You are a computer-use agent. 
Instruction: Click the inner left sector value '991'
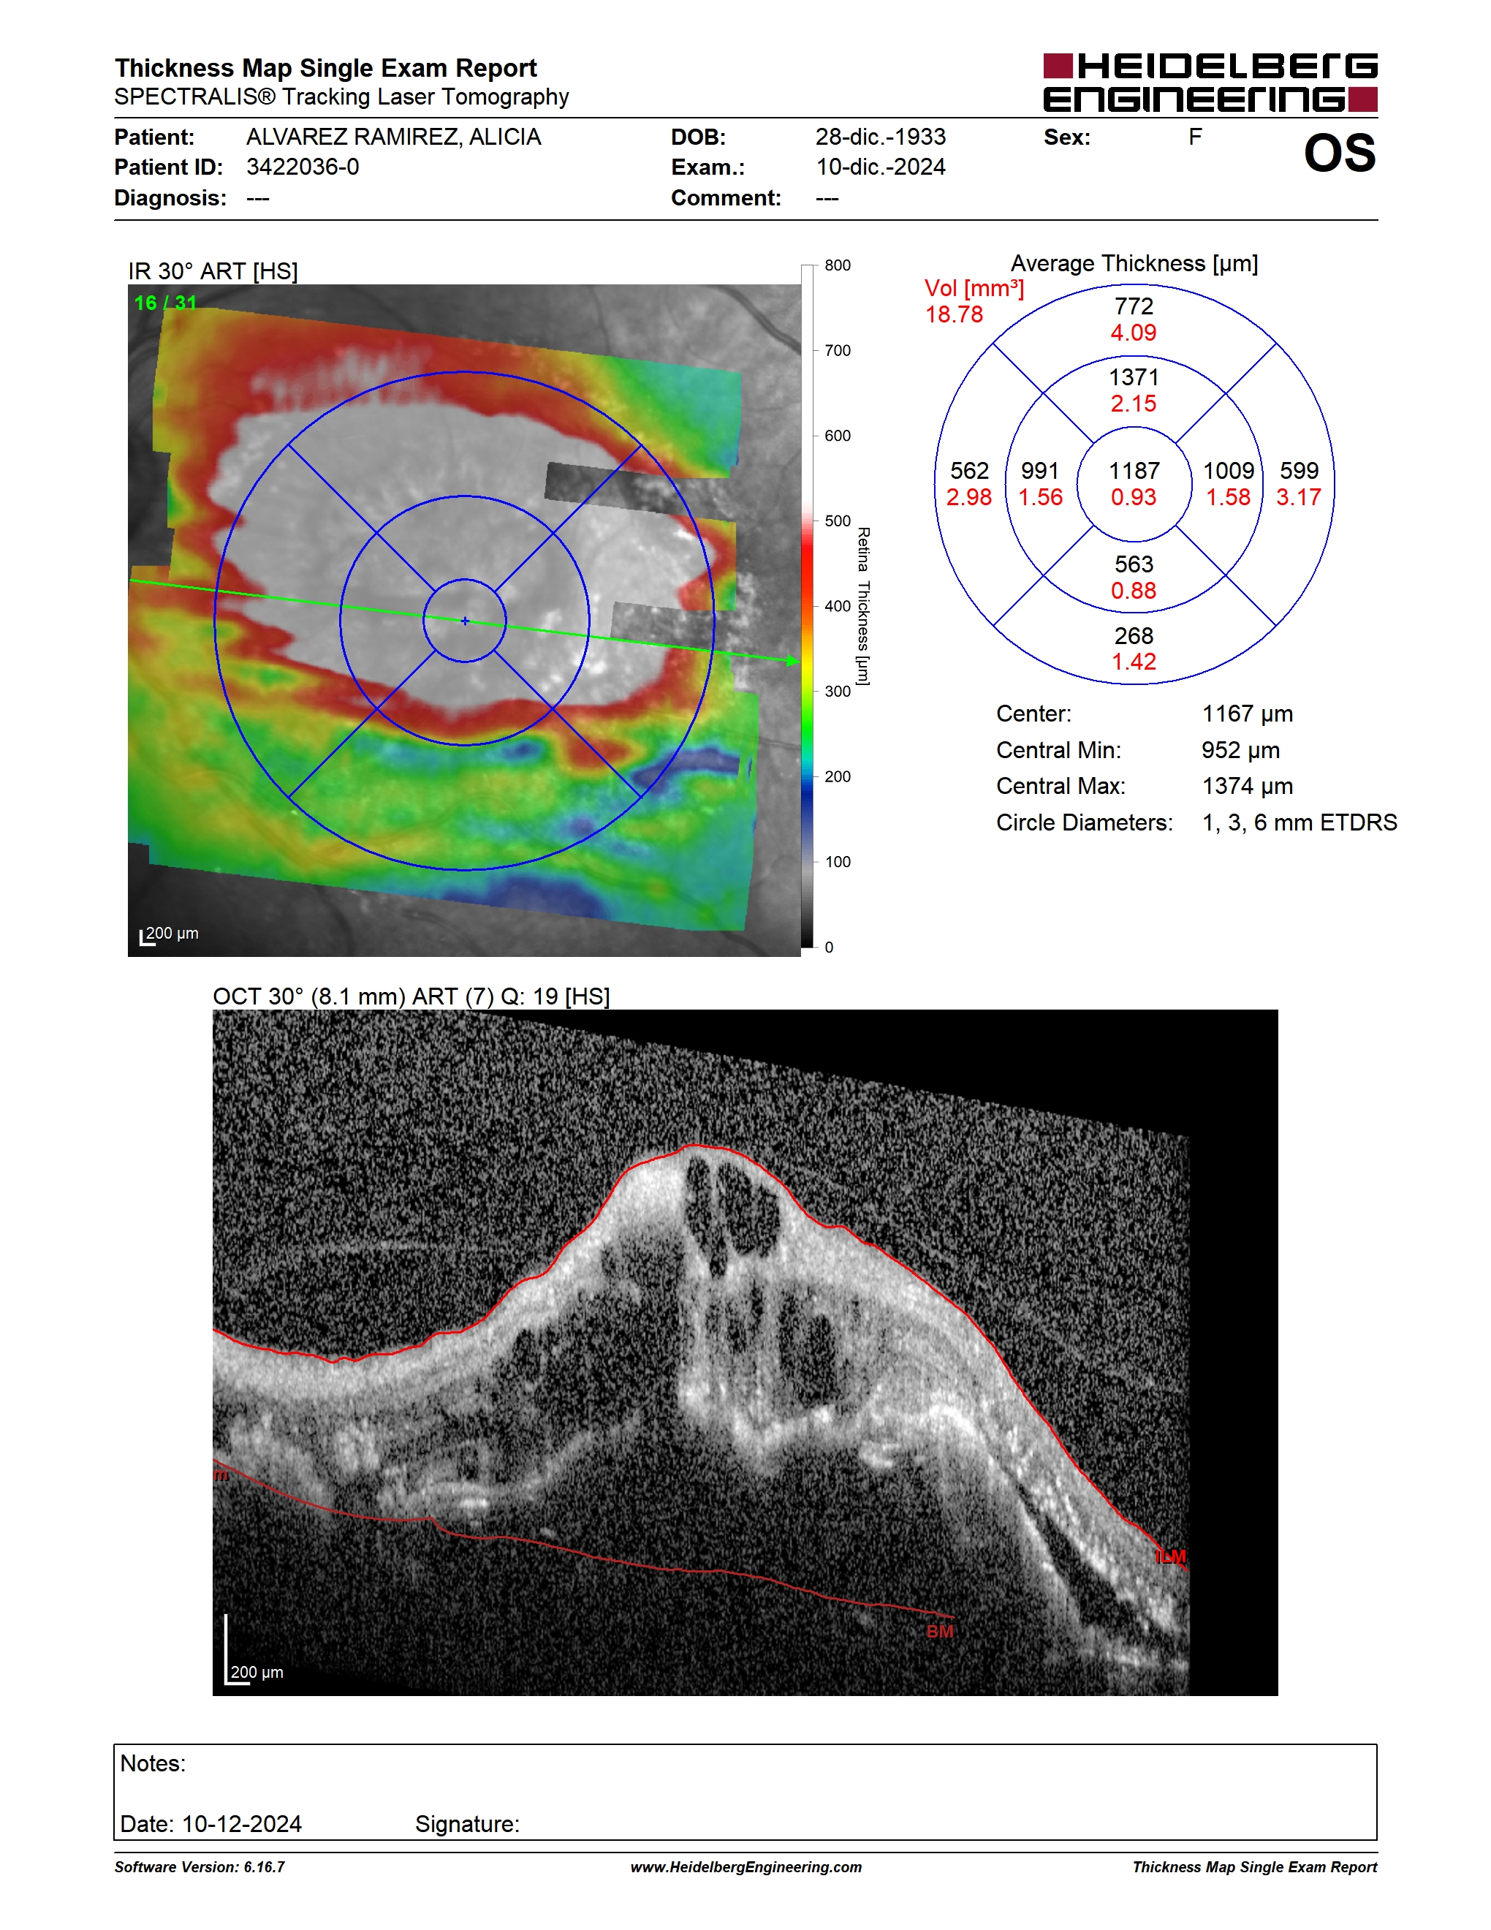(x=1041, y=471)
